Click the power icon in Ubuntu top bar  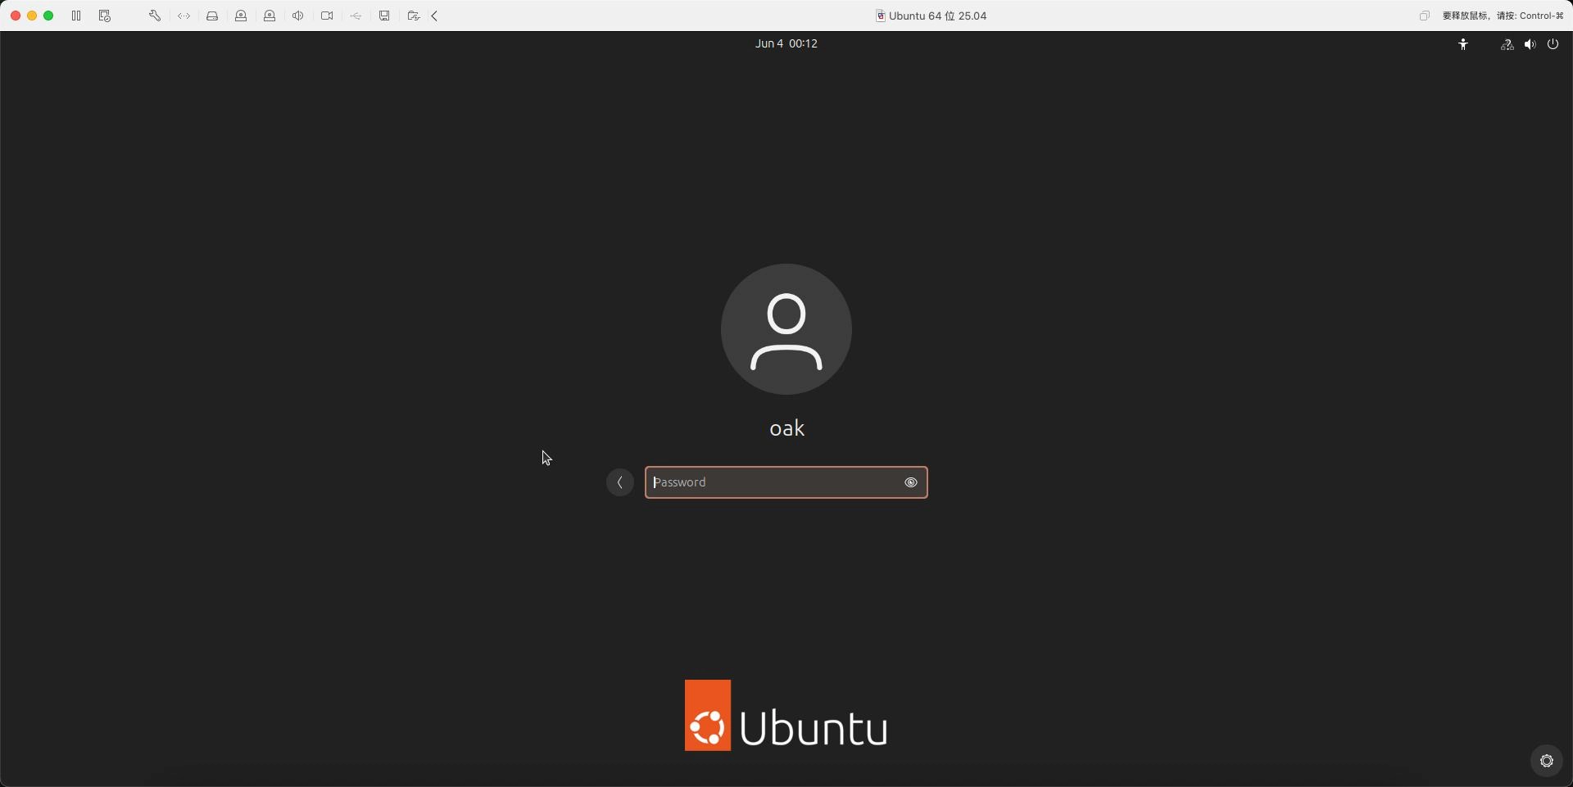click(x=1553, y=44)
